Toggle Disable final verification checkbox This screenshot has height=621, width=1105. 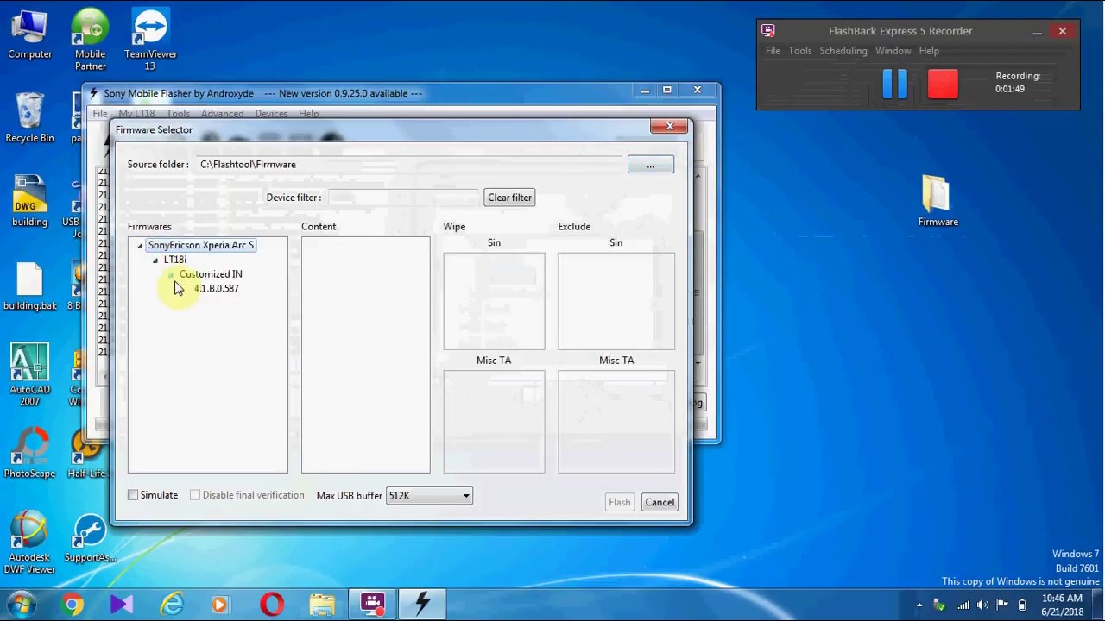(195, 495)
